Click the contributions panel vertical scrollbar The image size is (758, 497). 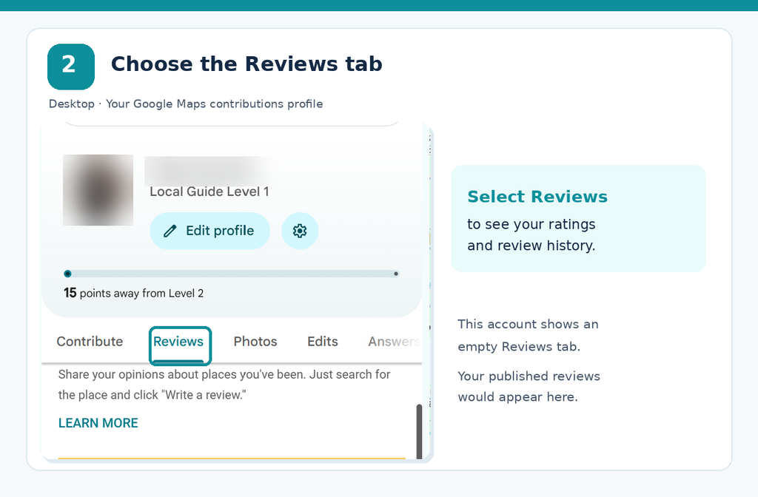(x=419, y=431)
